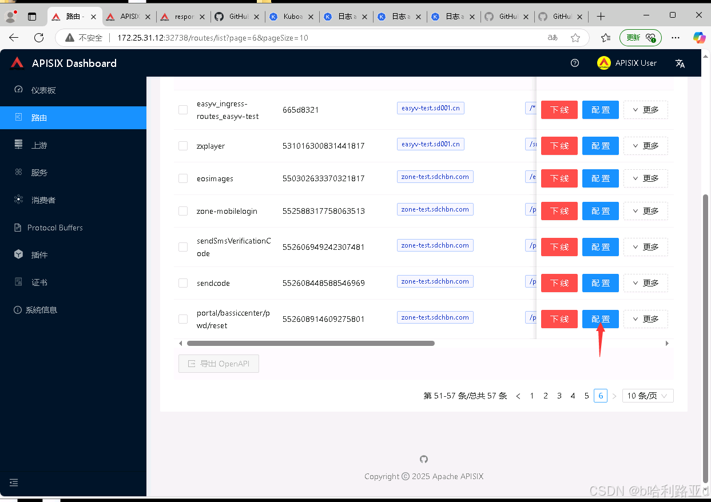Open 更多 dropdown for zone-mobilelogin
This screenshot has height=502, width=711.
645,211
